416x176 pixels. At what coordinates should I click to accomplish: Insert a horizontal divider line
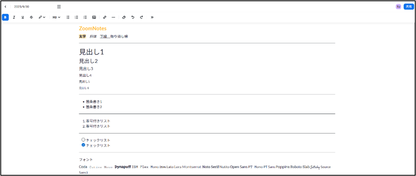tap(113, 17)
